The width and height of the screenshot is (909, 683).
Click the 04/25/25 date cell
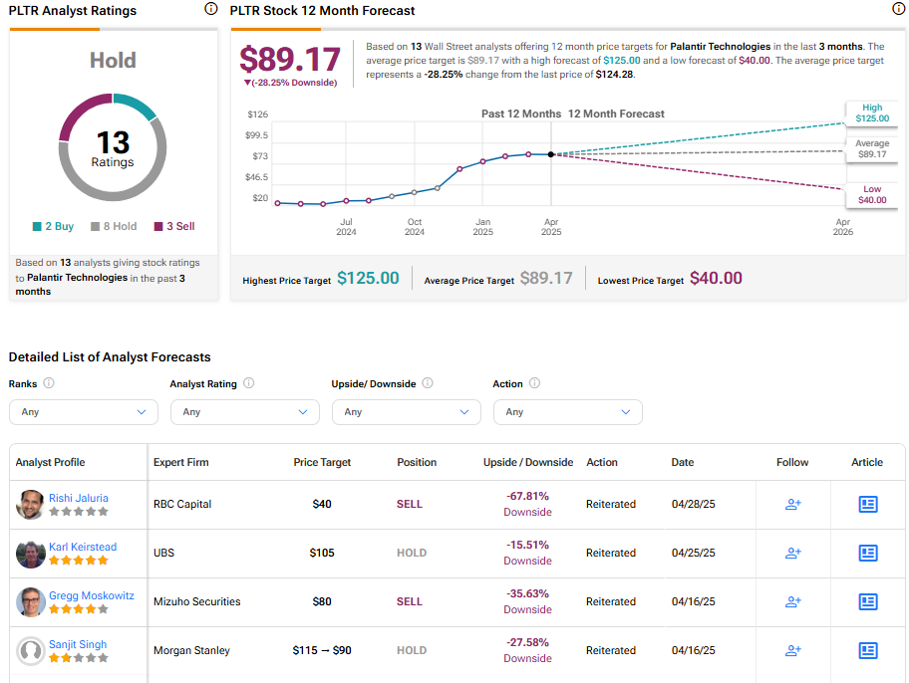[694, 553]
